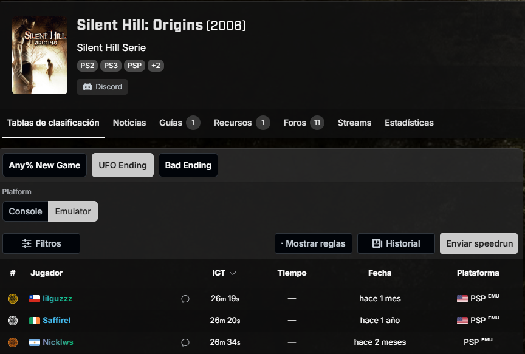525x354 pixels.
Task: Open the 26m 20s run
Action: pyautogui.click(x=225, y=321)
